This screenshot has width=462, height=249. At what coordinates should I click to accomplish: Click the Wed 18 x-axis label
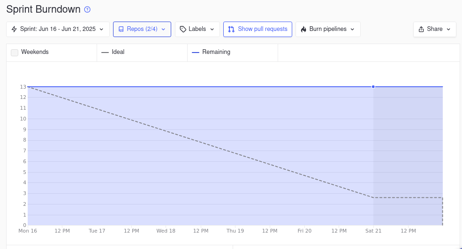(166, 231)
